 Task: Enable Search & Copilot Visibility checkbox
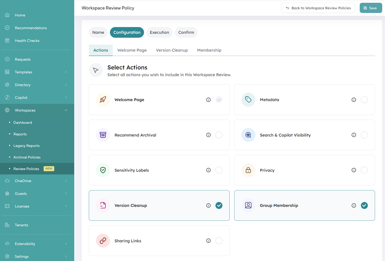364,135
